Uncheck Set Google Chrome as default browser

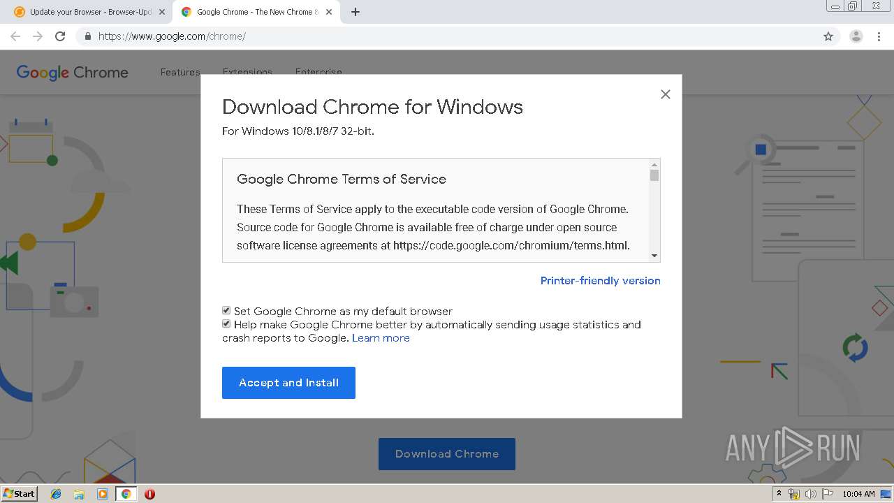coord(226,311)
